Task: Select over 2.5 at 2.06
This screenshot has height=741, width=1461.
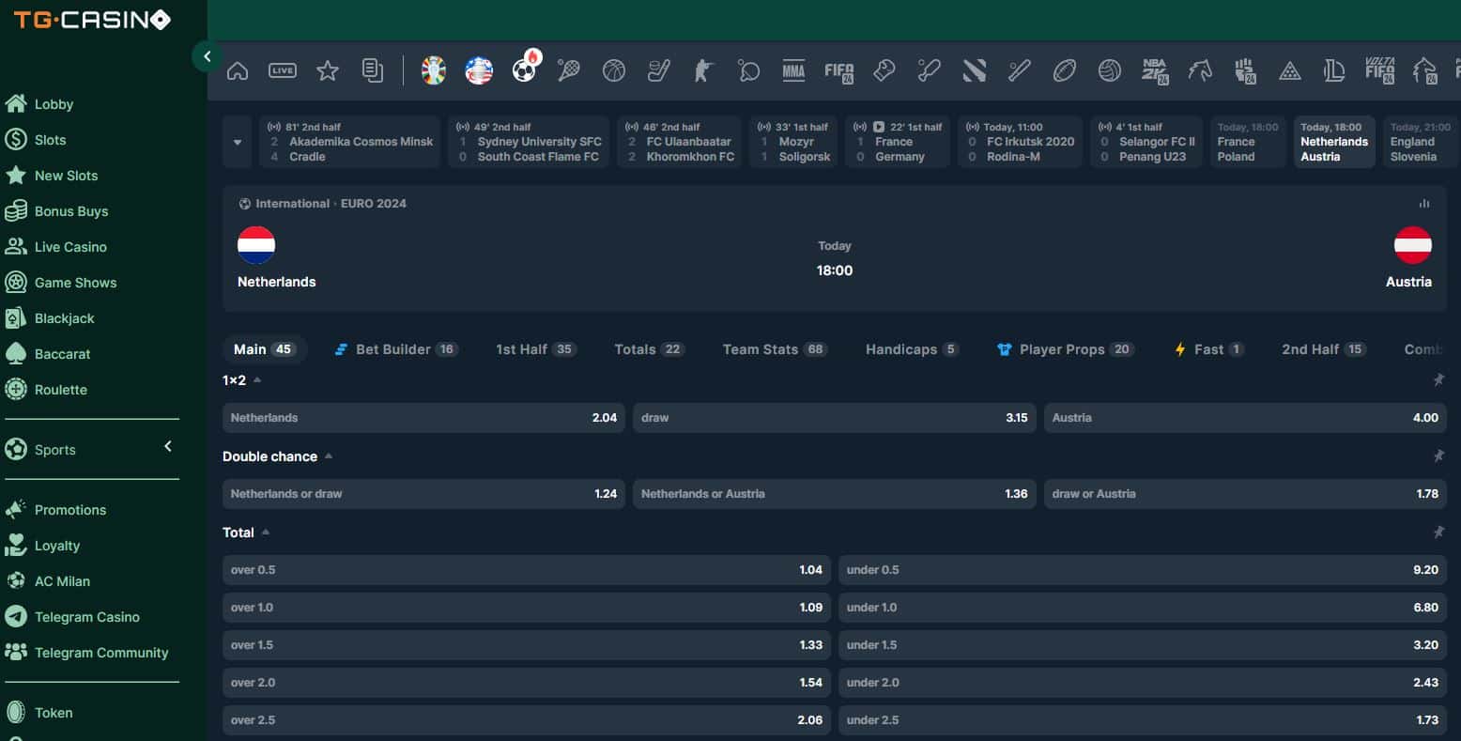Action: click(527, 720)
